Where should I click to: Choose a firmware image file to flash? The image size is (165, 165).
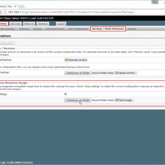(78, 100)
